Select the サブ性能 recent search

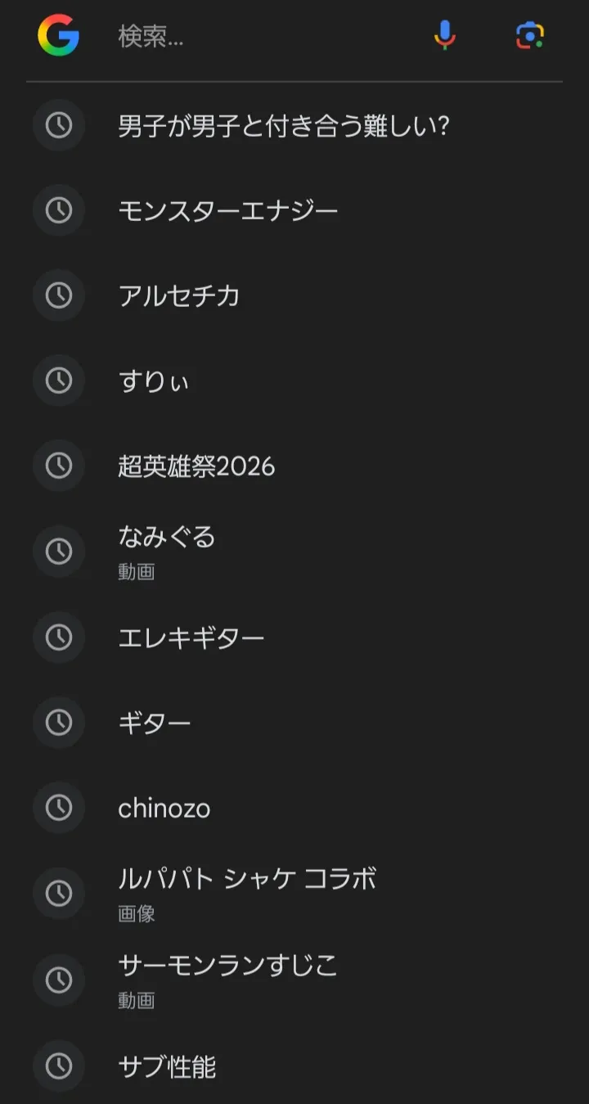coord(167,1067)
